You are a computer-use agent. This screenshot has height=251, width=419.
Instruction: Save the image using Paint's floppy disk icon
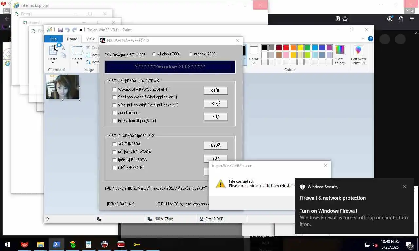pyautogui.click(x=60, y=30)
